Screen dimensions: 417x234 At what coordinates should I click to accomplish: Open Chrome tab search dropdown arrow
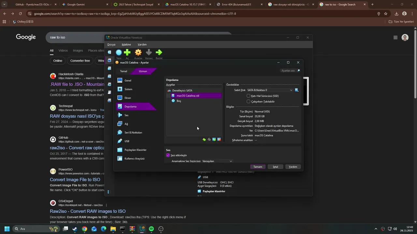pos(4,4)
